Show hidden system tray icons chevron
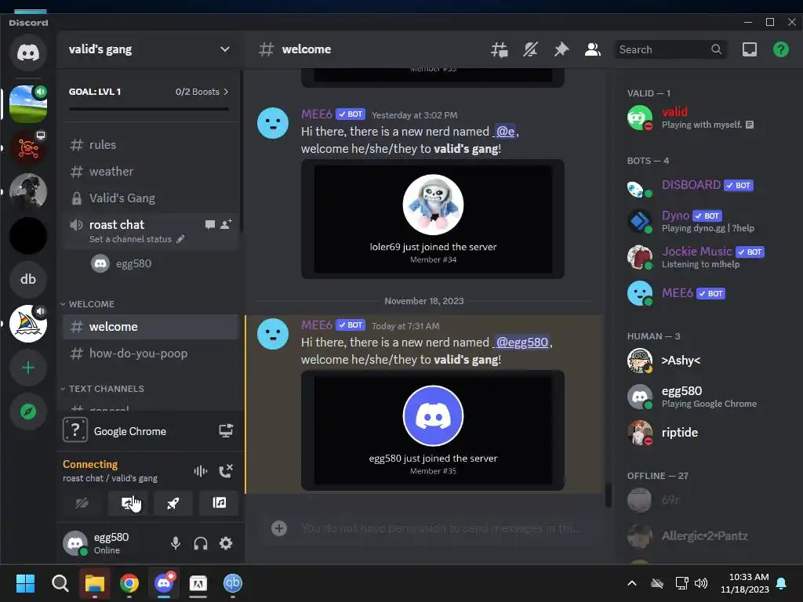This screenshot has width=803, height=602. (x=632, y=583)
